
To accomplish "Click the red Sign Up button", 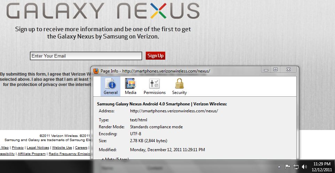I will [x=155, y=56].
